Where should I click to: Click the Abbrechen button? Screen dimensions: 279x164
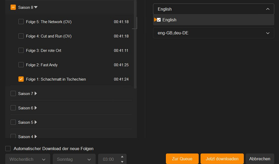click(260, 159)
